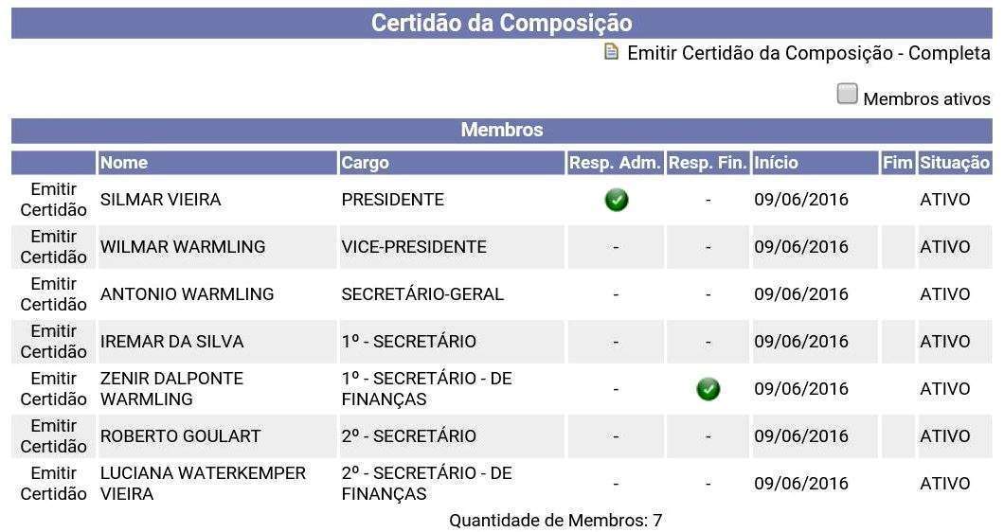
Task: Click Zenir Dalponte Warmling's green Resp. Fin. checkmark
Action: pos(708,389)
